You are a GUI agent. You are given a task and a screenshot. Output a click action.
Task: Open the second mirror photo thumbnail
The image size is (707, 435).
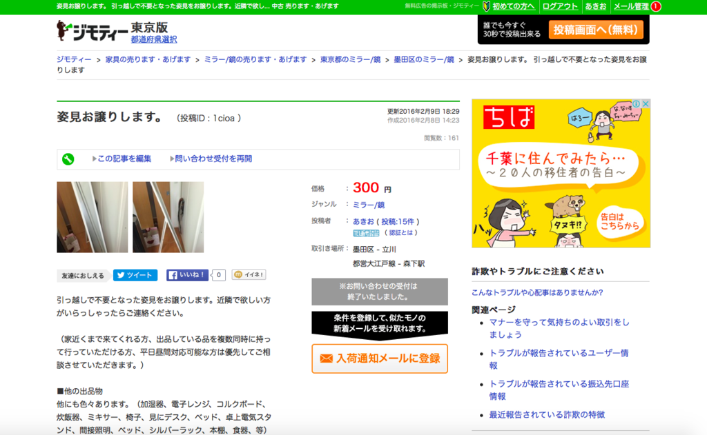pyautogui.click(x=168, y=217)
